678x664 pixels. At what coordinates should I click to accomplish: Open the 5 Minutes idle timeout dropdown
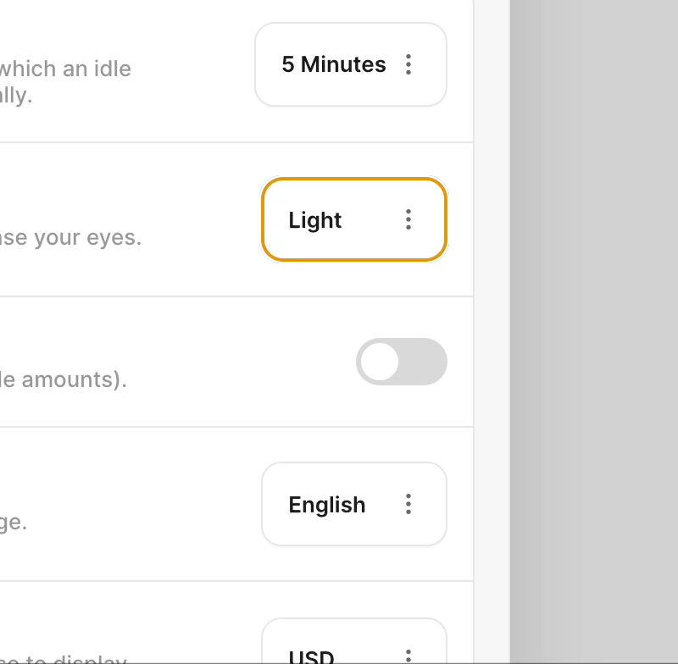(x=350, y=64)
